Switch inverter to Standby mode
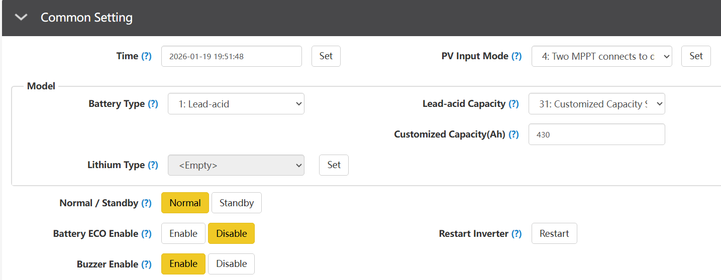Screen dimensions: 721x280 click(236, 203)
